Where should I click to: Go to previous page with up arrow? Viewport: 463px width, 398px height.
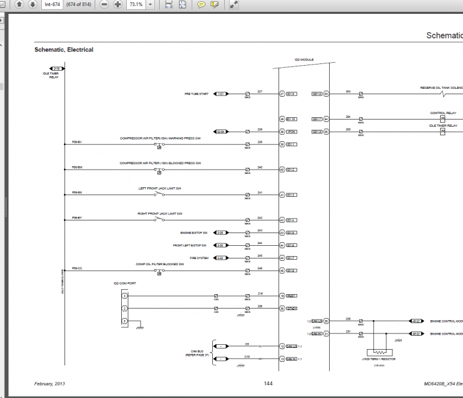(19, 4)
